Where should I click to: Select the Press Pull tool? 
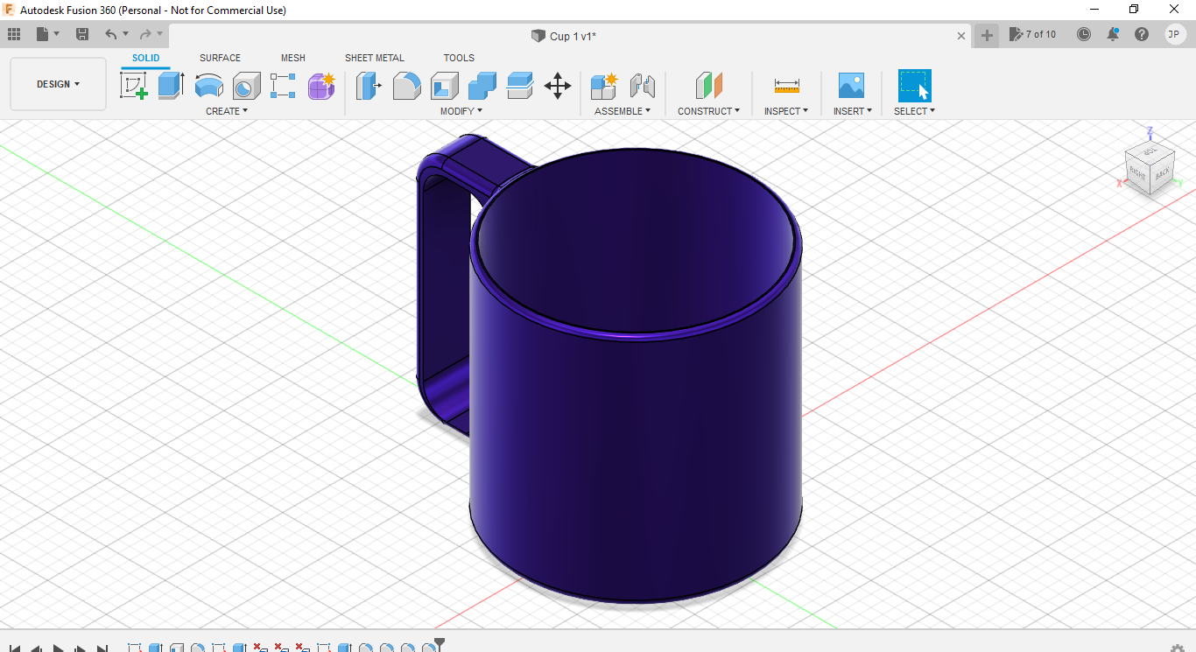[369, 86]
